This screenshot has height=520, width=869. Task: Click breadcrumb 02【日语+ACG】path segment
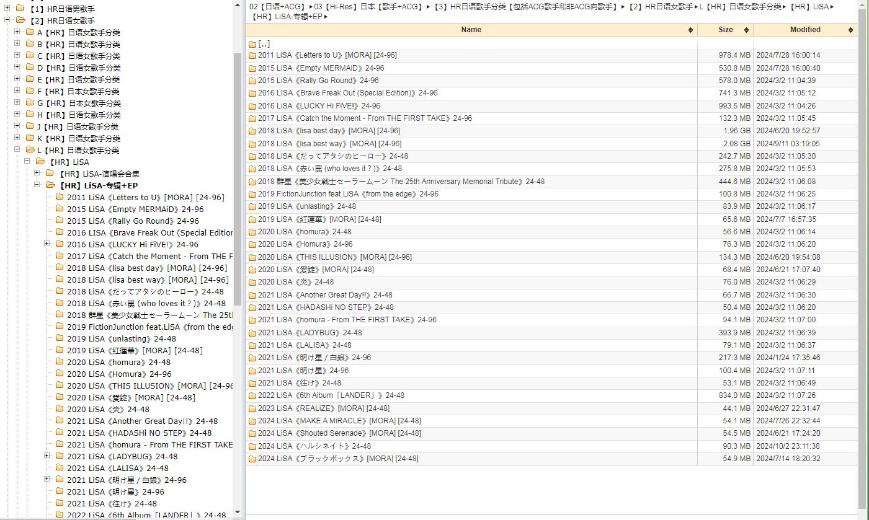[277, 6]
